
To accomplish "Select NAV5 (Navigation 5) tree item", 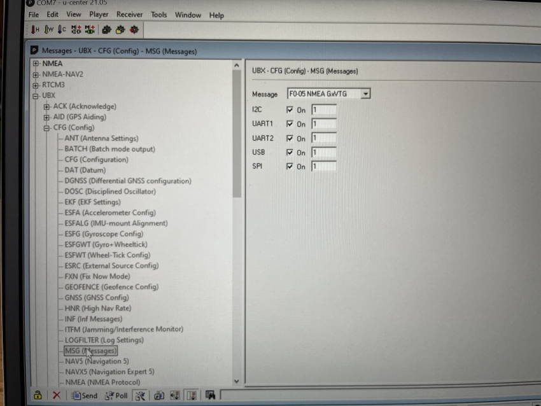I will point(97,361).
